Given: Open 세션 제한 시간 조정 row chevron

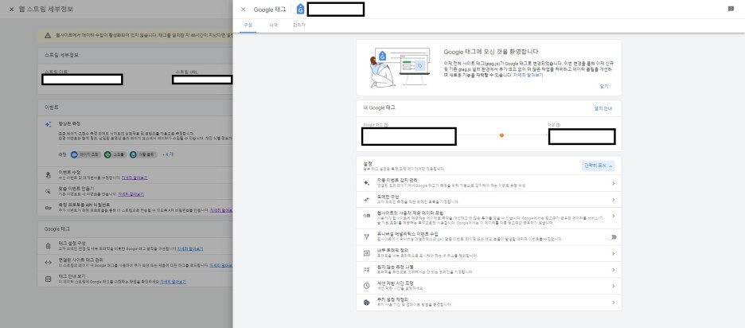Looking at the screenshot, I should coord(614,286).
